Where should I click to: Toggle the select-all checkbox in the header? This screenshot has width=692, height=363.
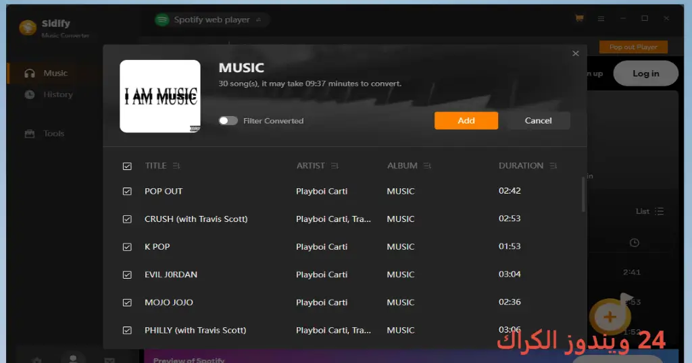127,166
